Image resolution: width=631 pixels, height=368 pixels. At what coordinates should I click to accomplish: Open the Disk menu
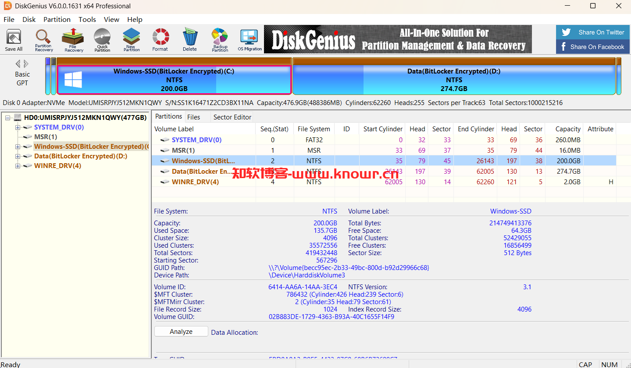[x=29, y=20]
